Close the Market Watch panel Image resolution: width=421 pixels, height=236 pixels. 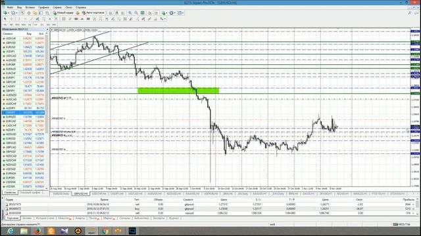coord(47,29)
